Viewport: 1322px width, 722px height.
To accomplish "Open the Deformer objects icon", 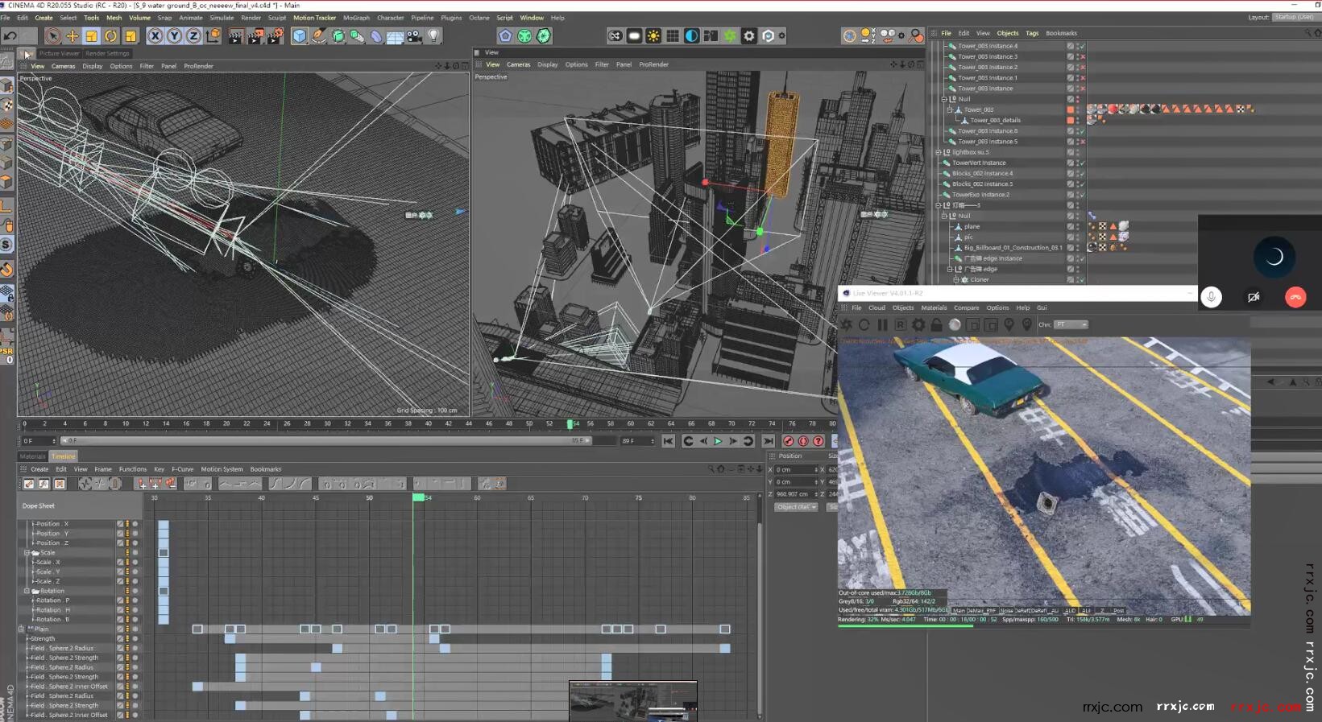I will 376,35.
